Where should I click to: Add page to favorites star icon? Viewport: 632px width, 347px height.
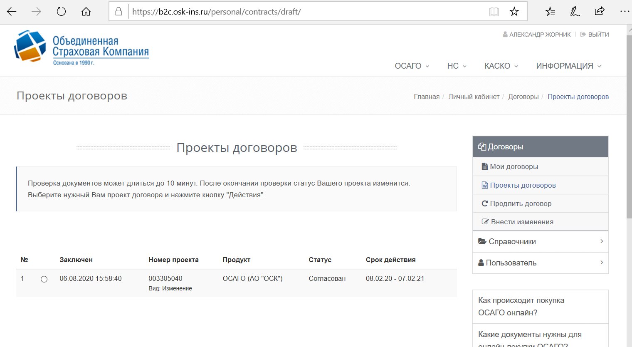[514, 12]
